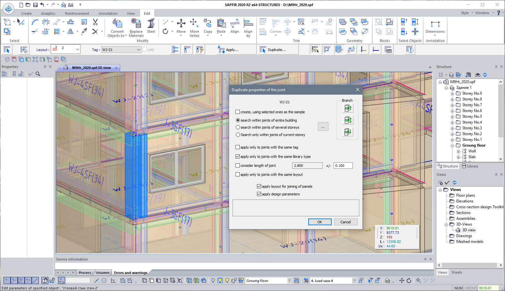Expand Storey No.5 tree node
The image size is (505, 291).
click(452, 117)
